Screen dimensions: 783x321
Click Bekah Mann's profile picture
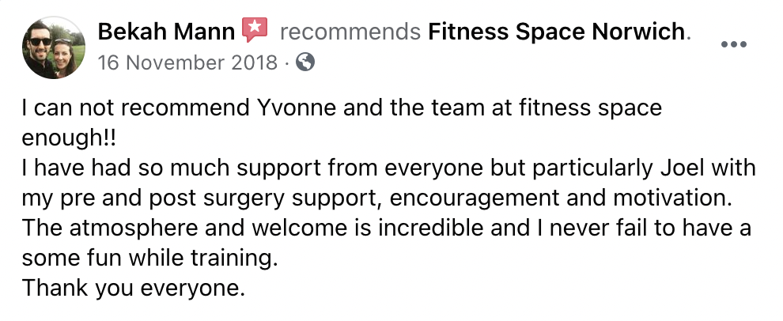coord(55,47)
